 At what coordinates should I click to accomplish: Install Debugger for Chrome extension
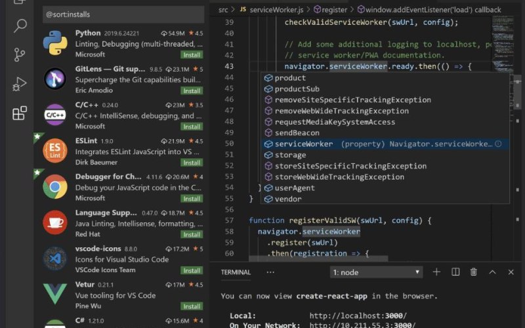[192, 199]
